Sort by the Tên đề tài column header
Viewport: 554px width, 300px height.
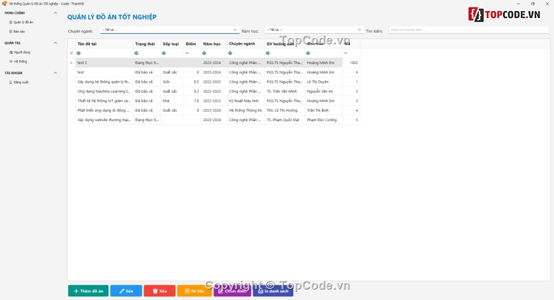(x=104, y=44)
